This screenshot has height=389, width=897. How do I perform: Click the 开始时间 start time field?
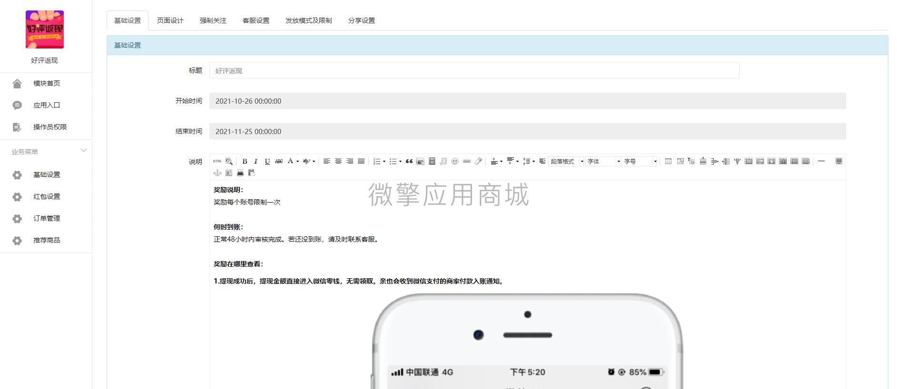tap(528, 101)
